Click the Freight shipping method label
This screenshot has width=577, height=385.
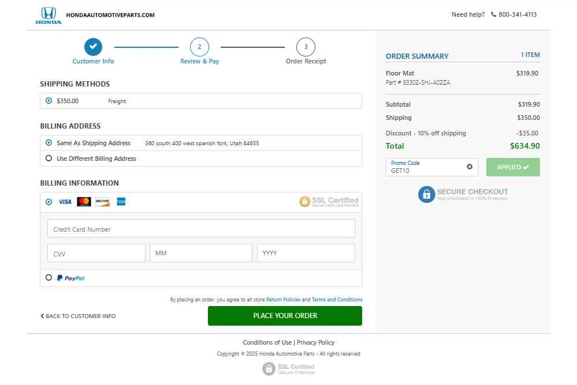117,101
